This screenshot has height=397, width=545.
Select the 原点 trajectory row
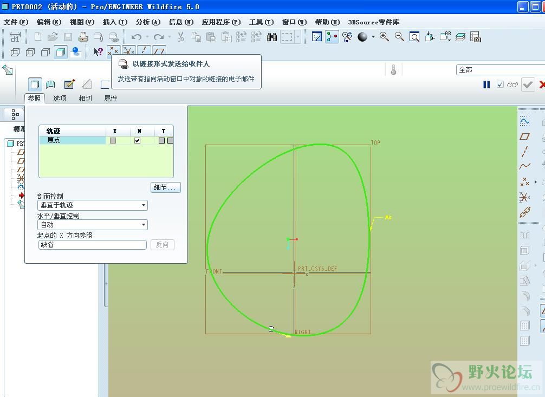tap(106, 140)
